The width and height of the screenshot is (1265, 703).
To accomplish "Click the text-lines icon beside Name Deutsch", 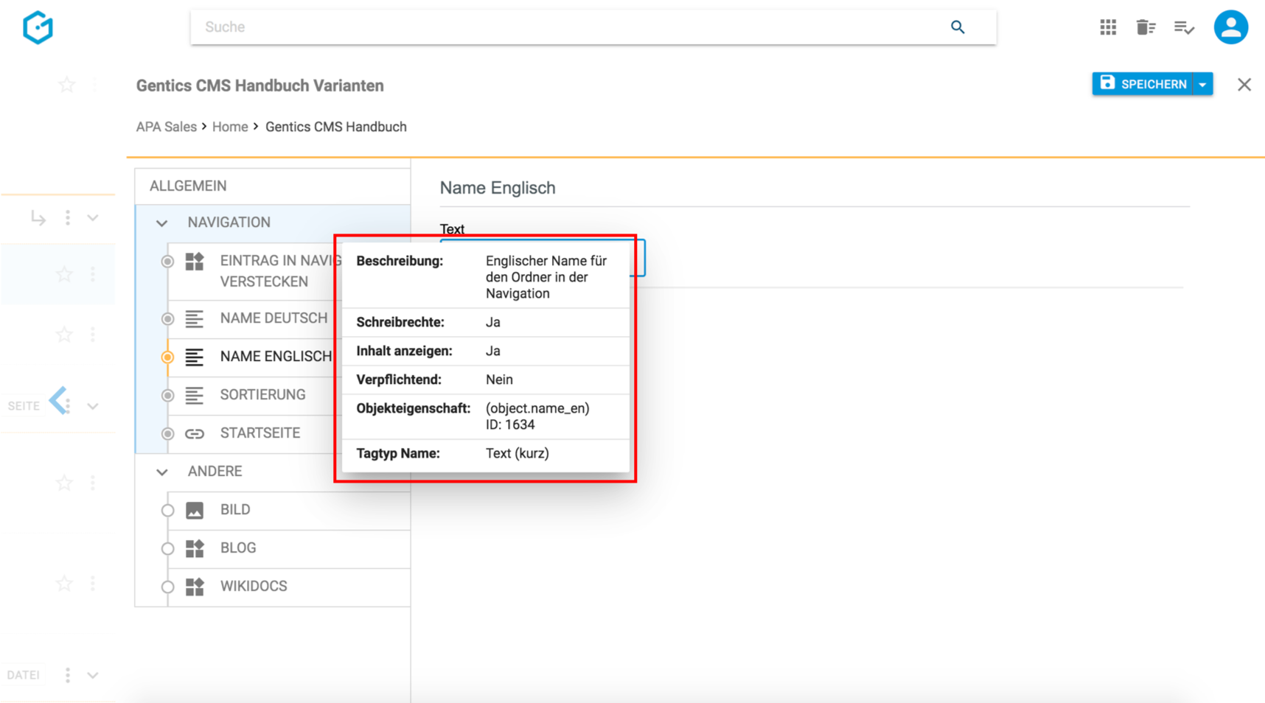I will [x=195, y=319].
